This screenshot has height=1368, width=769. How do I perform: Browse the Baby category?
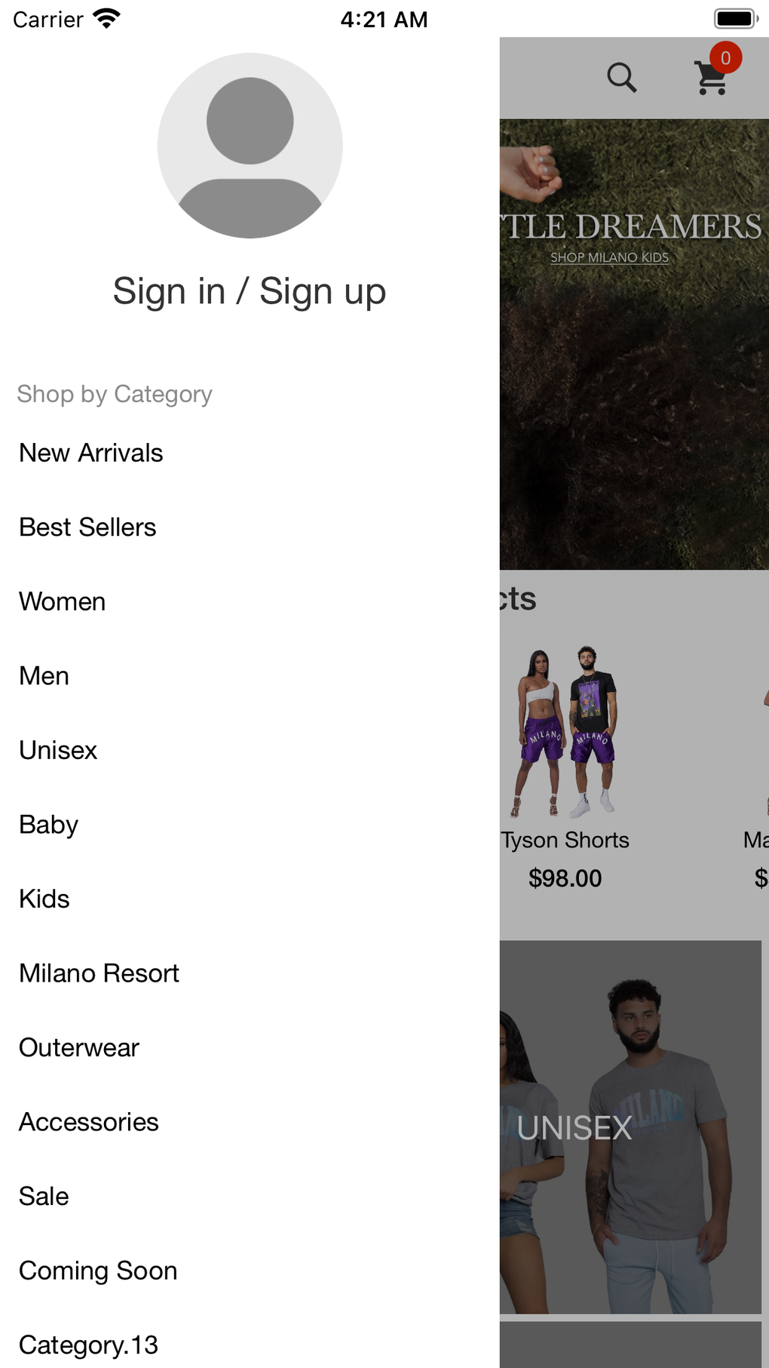49,825
